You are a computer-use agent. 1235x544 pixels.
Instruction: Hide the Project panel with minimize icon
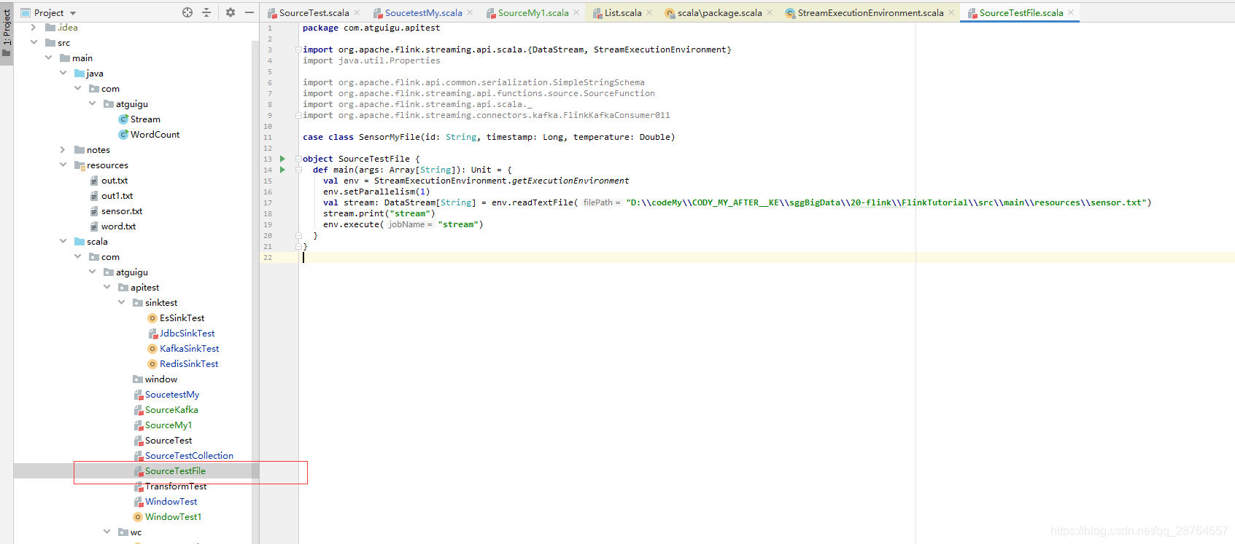pos(249,12)
